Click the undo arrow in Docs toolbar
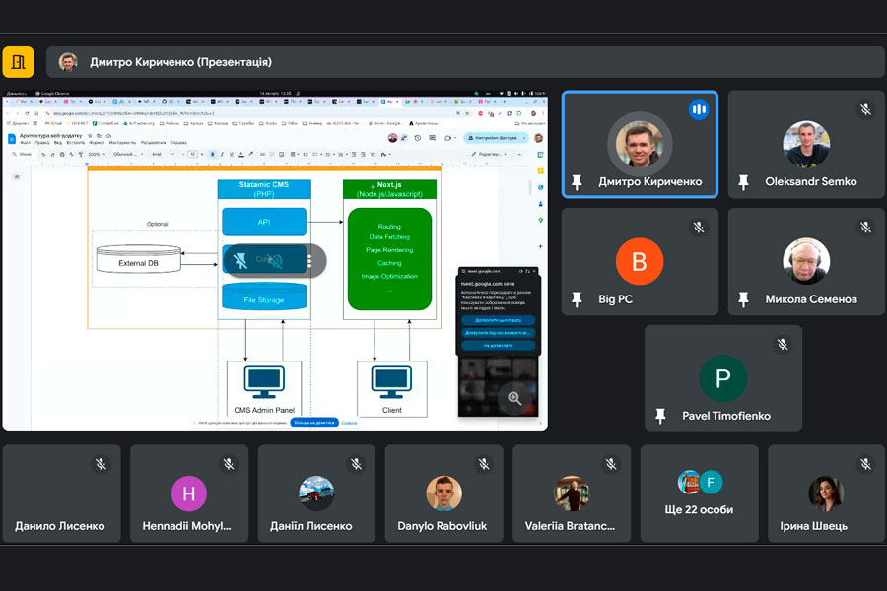Viewport: 887px width, 591px height. point(43,154)
